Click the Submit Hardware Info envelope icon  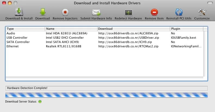96,12
